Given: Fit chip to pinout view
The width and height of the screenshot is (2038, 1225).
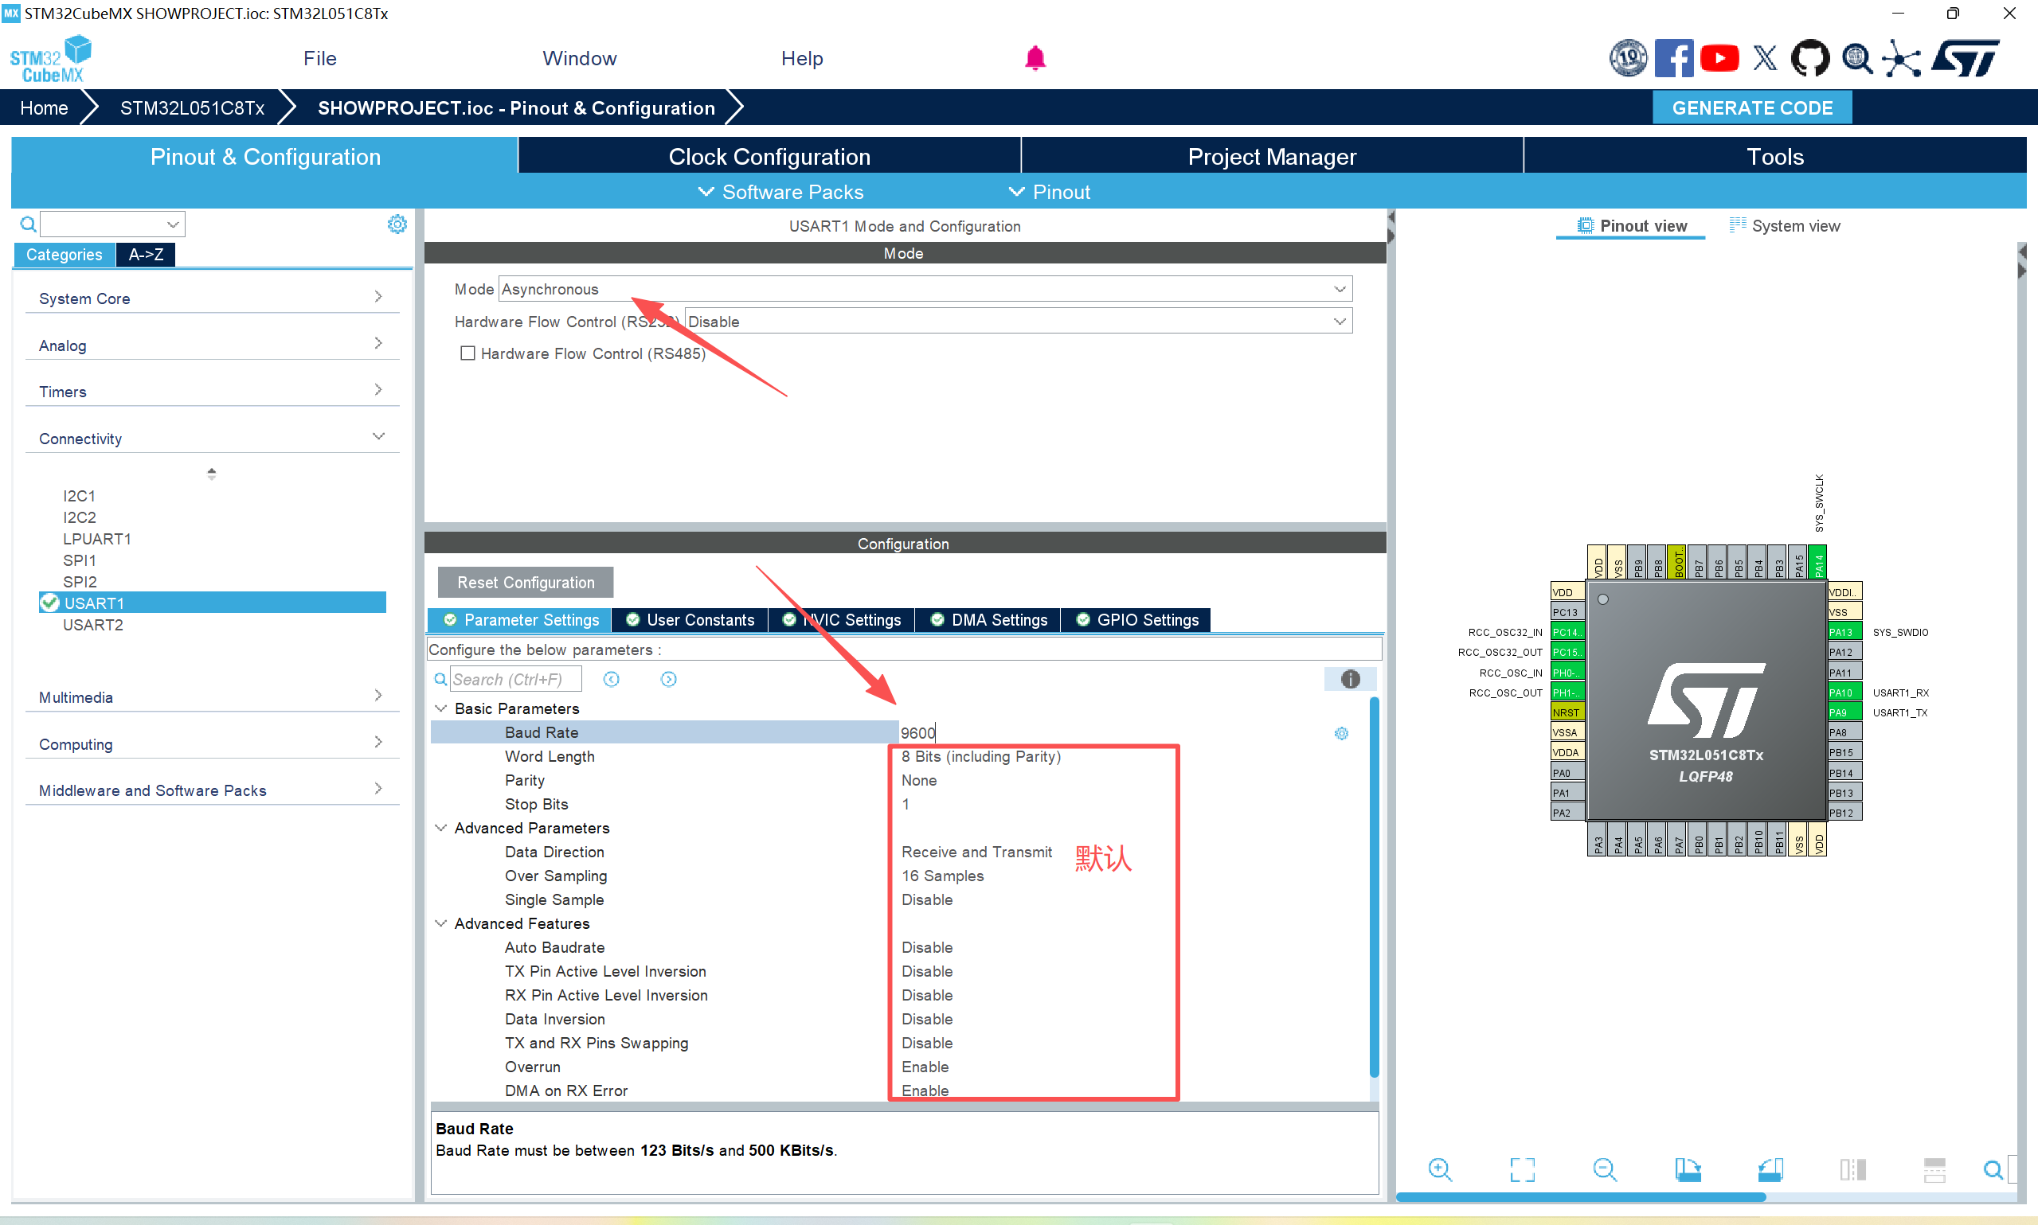Looking at the screenshot, I should pos(1522,1168).
